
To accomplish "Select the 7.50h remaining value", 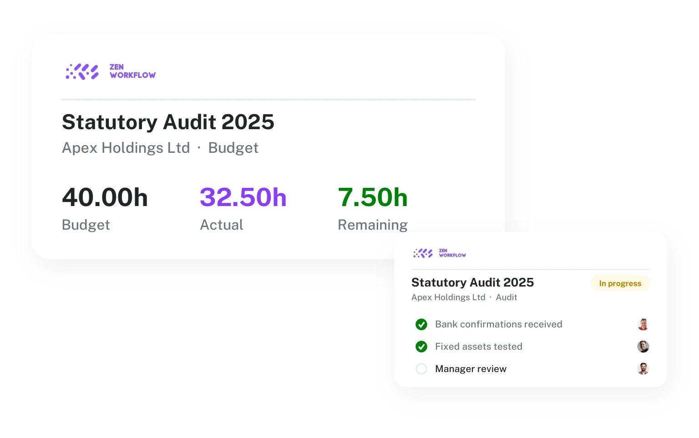I will [373, 197].
